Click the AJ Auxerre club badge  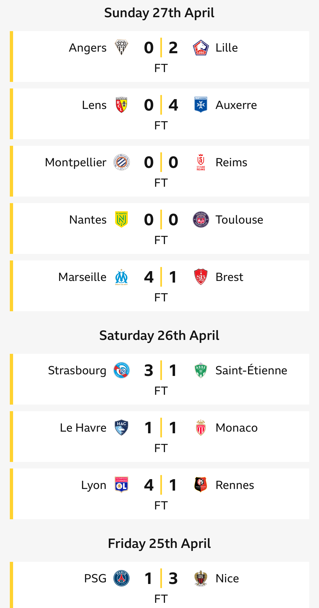pos(201,105)
